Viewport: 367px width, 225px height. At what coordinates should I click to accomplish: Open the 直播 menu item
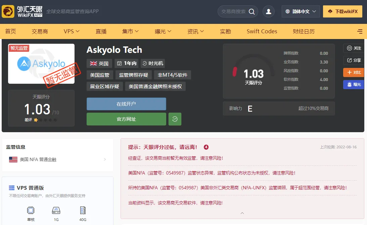101,31
